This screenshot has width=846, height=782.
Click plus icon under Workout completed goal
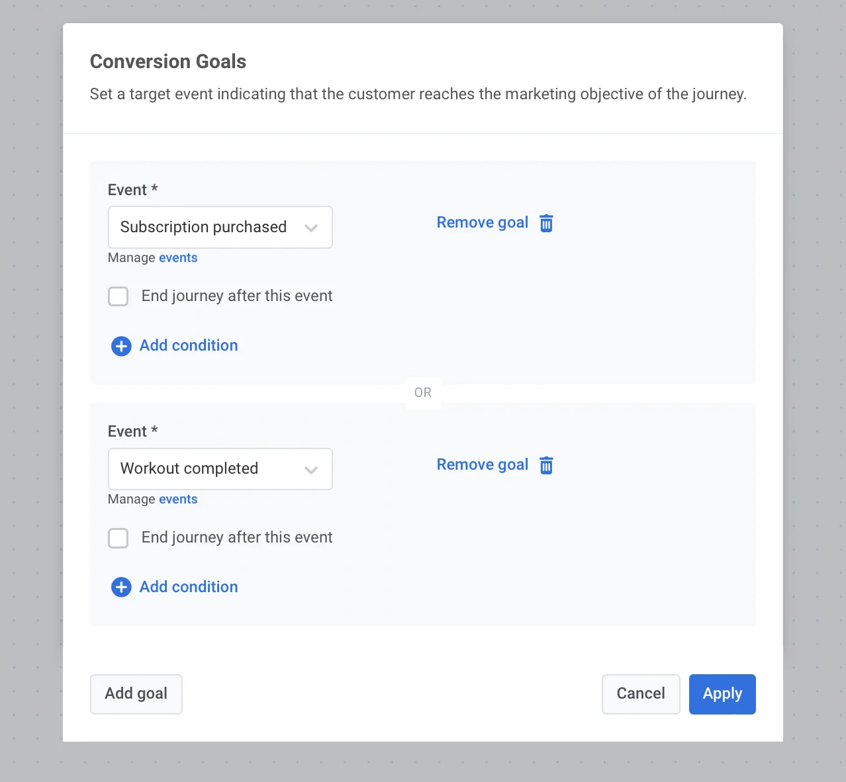tap(121, 587)
